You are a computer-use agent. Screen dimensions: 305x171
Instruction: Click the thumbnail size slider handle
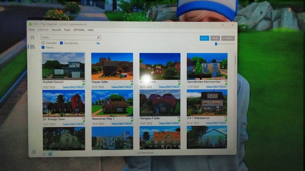coord(216,44)
